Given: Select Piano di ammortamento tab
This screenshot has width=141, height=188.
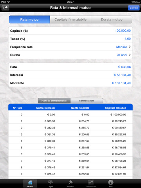Looking at the screenshot, I should click(54, 101).
